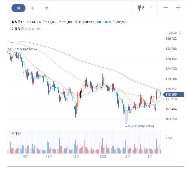The image size is (188, 180).
Task: Zoom in with the plus button
Action: [x=178, y=8]
